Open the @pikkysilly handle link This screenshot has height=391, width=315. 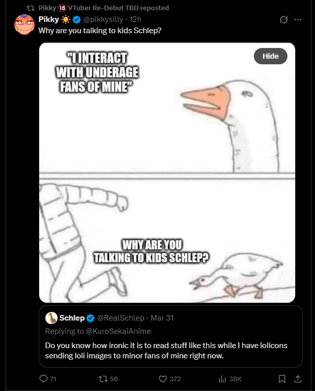tap(105, 19)
